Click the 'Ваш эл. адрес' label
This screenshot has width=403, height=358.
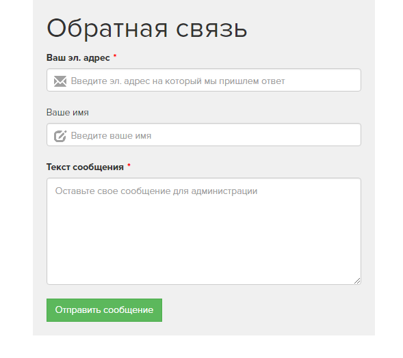[78, 58]
